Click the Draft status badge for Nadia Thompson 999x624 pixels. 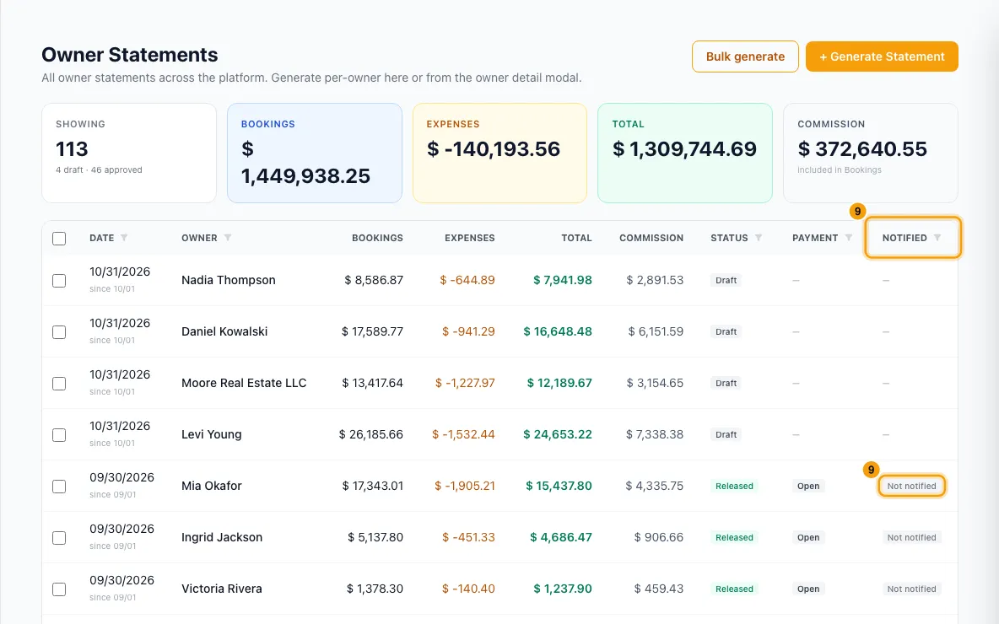(x=726, y=280)
